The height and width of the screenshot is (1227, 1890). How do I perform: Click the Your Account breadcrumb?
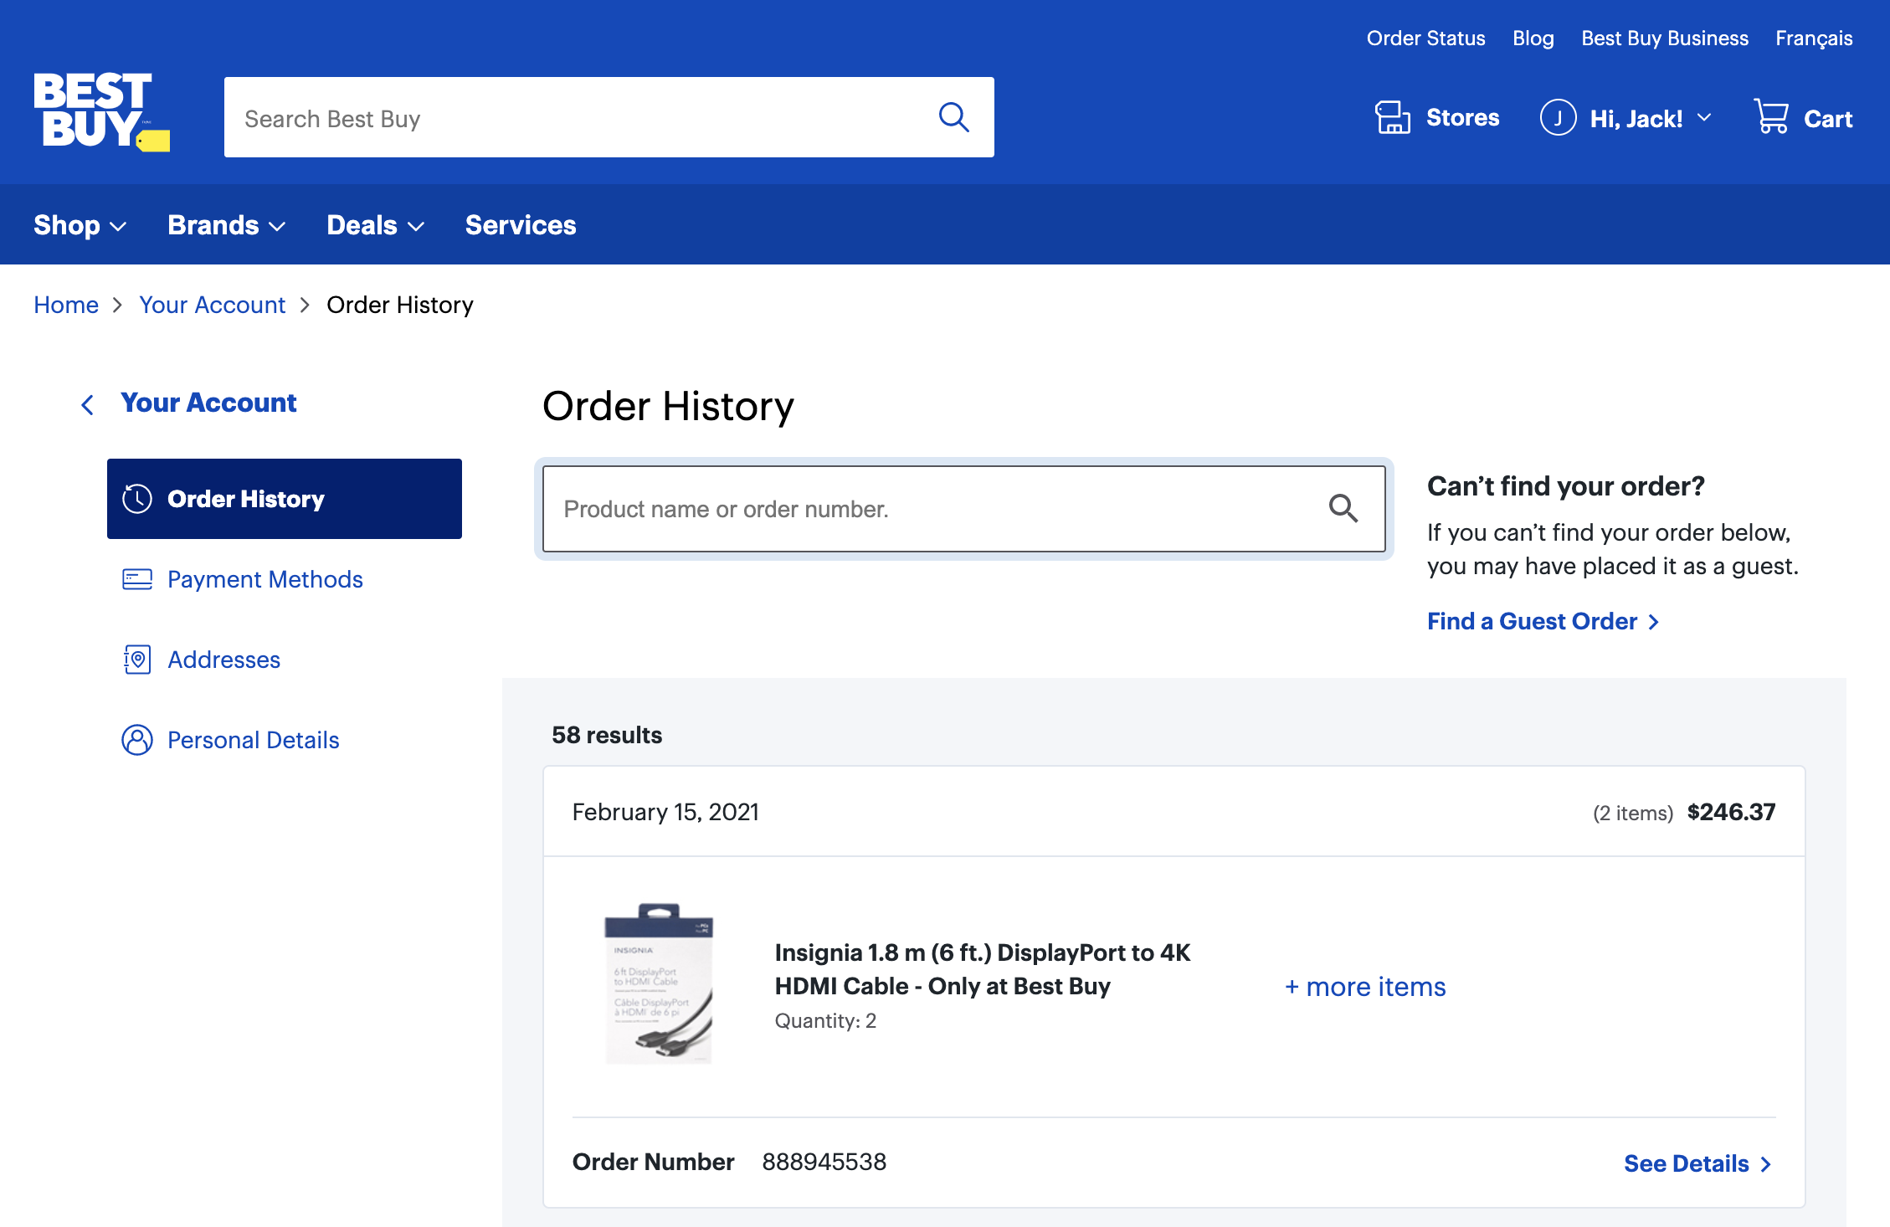212,305
